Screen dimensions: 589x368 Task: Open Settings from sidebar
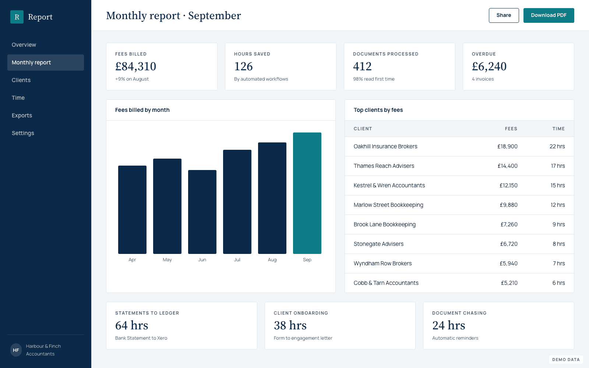pyautogui.click(x=46, y=133)
